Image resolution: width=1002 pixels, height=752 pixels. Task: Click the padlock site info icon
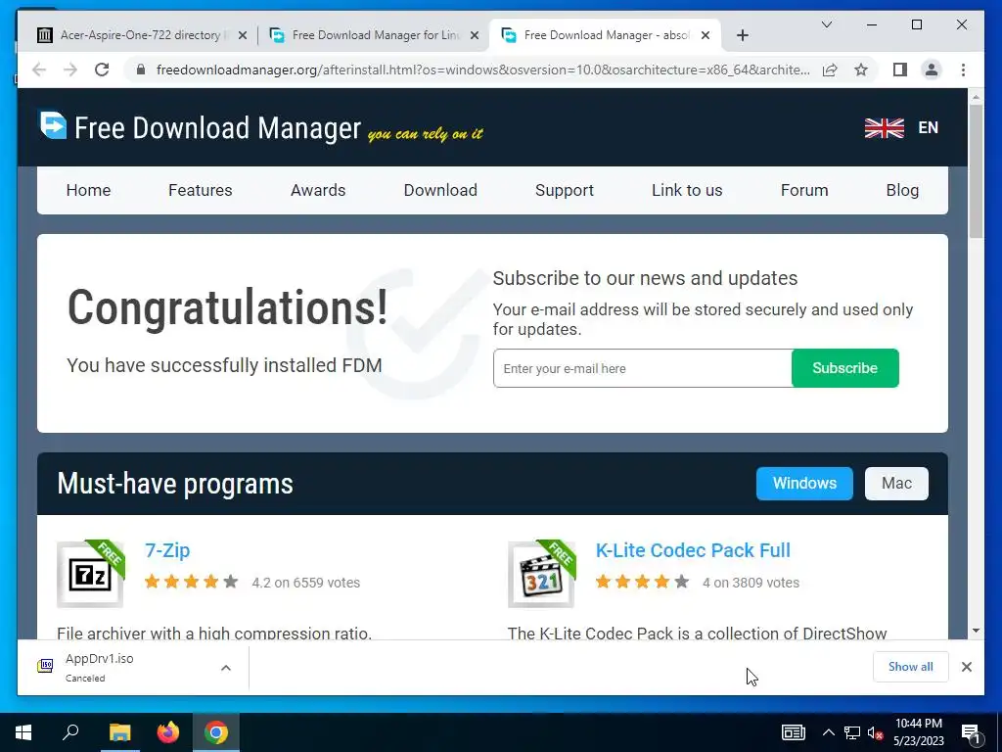(x=141, y=70)
